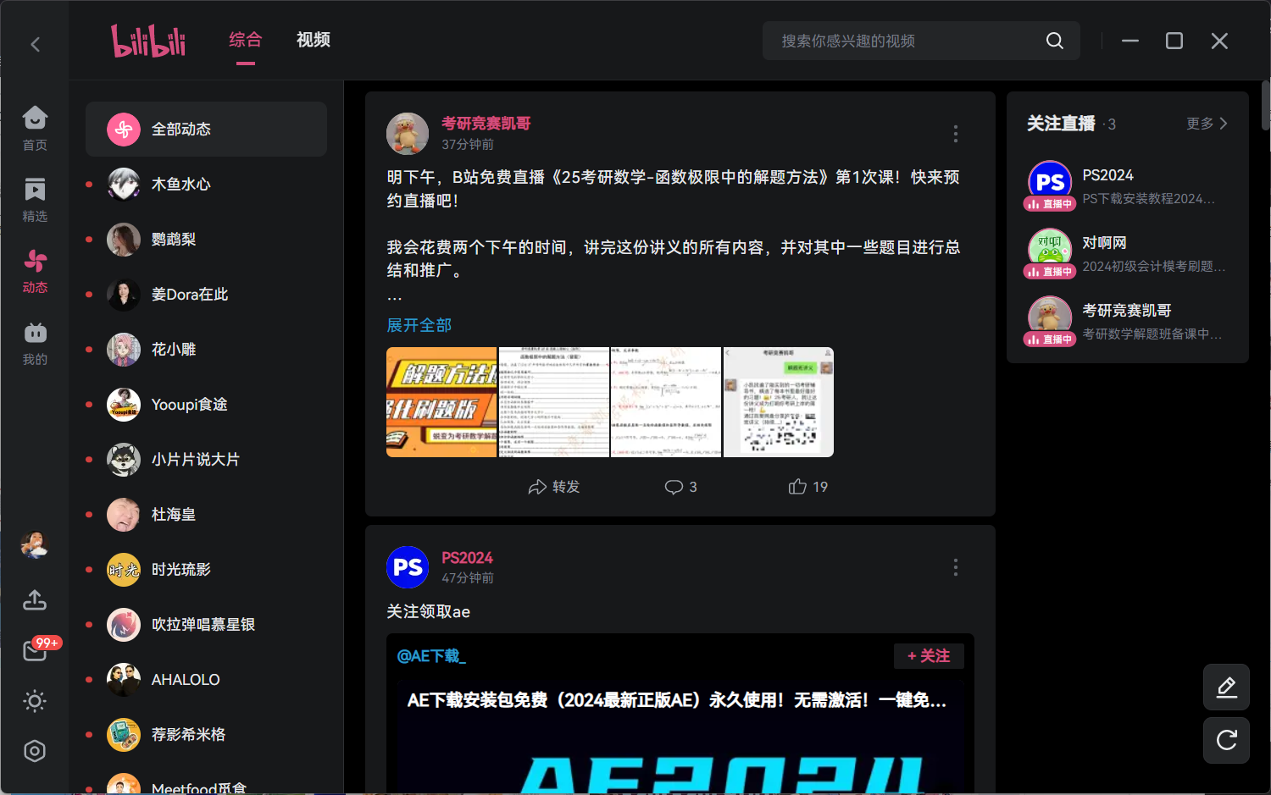
Task: Open the fourth post image with QR code
Action: tap(779, 402)
